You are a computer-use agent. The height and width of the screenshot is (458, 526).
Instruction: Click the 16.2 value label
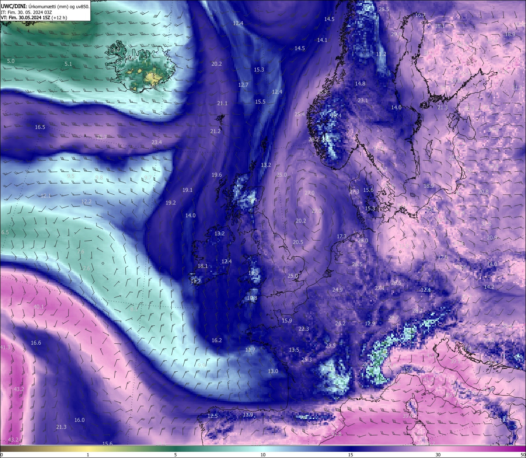(x=217, y=341)
